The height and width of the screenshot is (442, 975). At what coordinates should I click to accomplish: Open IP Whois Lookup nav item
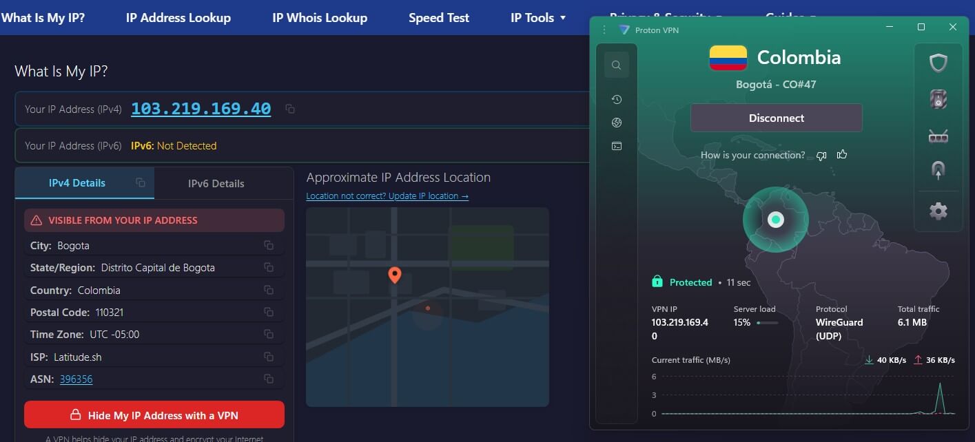pos(320,18)
